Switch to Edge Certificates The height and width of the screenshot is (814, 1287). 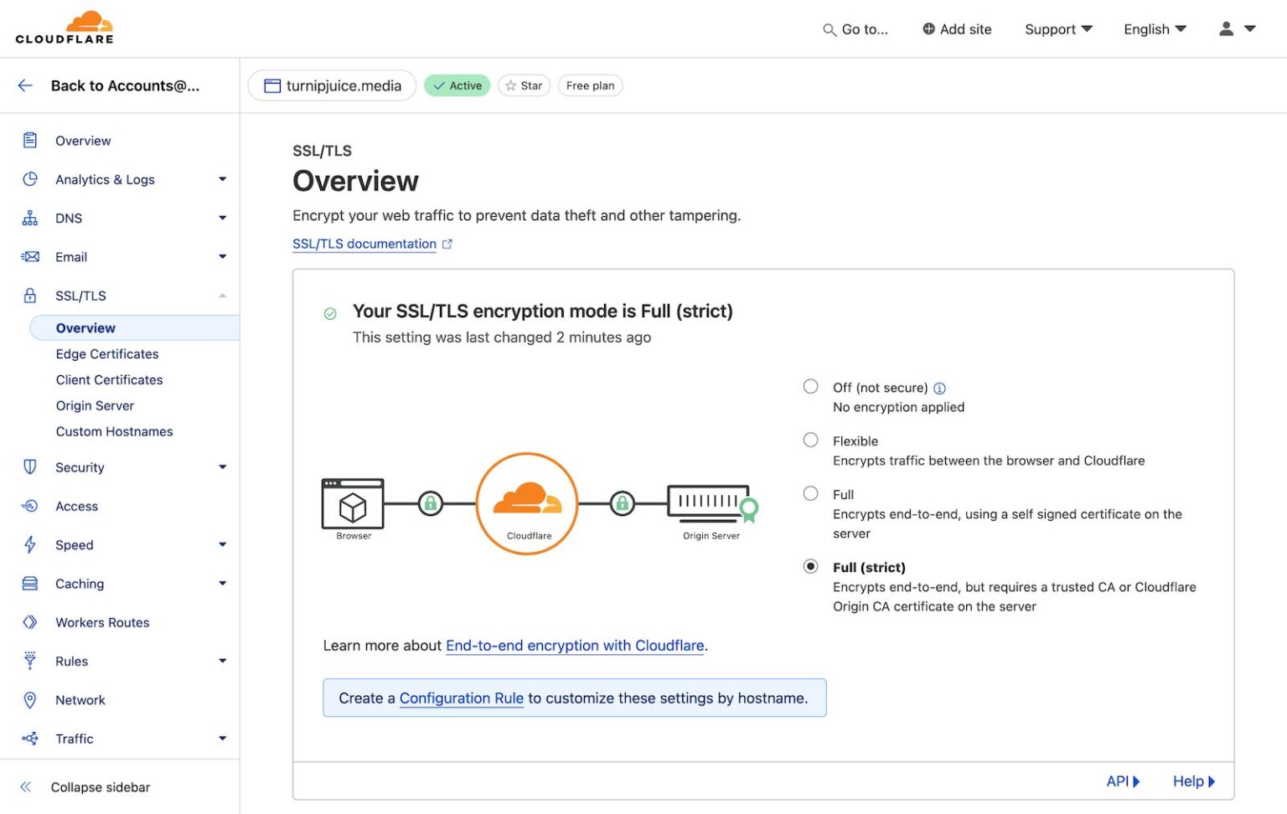click(106, 353)
